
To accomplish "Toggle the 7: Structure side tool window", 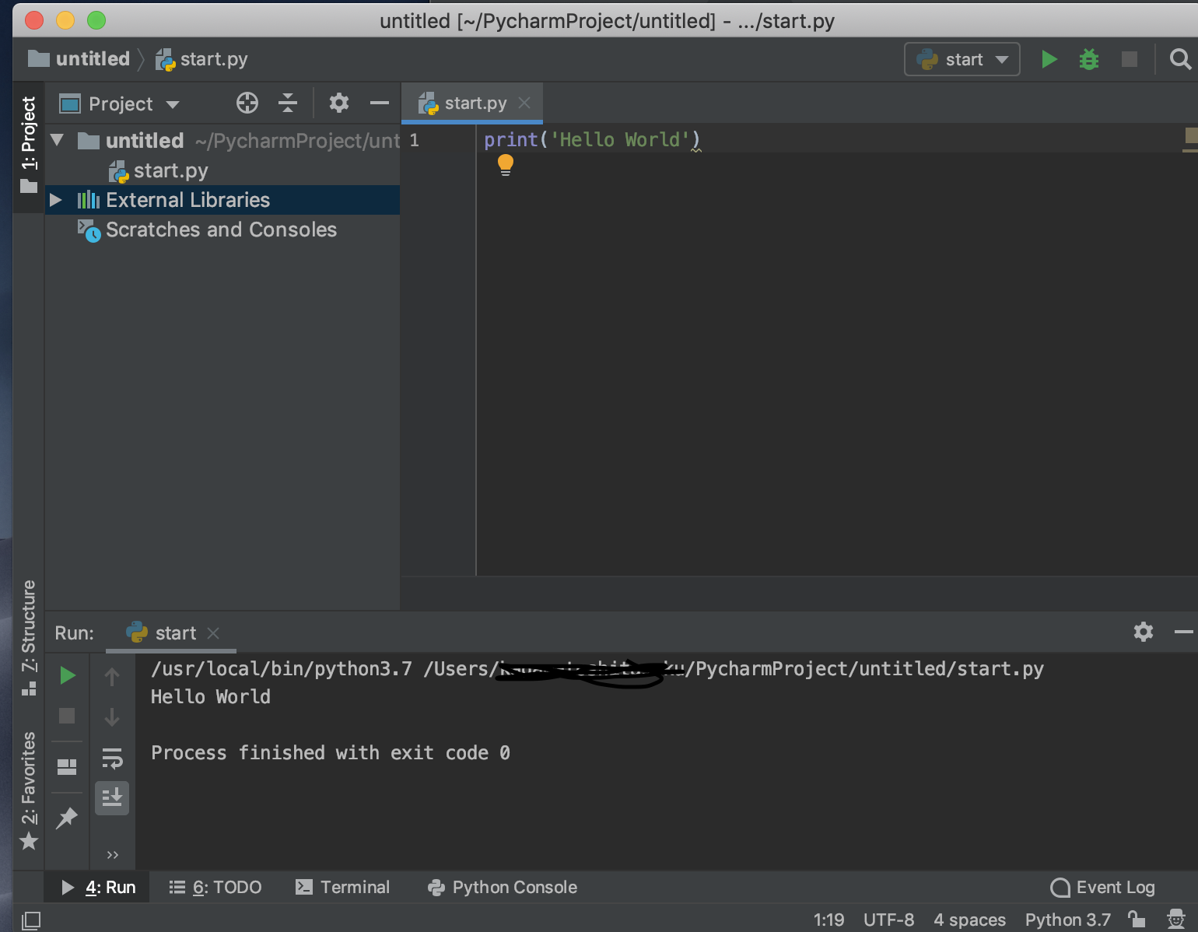I will [x=29, y=638].
